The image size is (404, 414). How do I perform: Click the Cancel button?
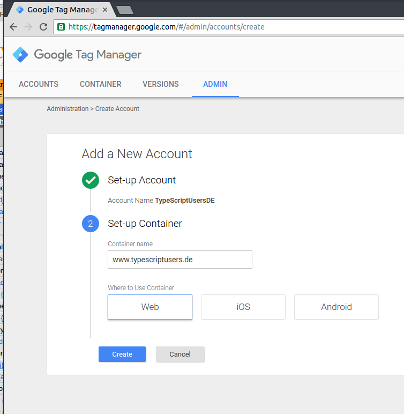pos(180,354)
